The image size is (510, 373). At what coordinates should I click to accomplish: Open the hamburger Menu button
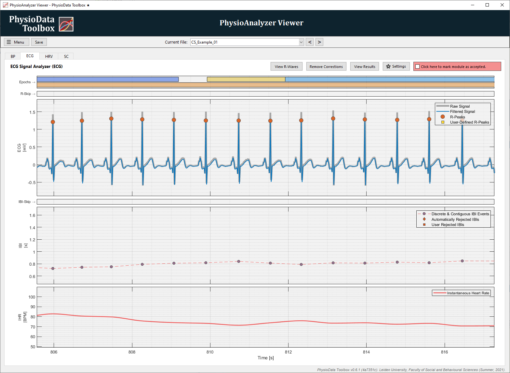[x=16, y=42]
